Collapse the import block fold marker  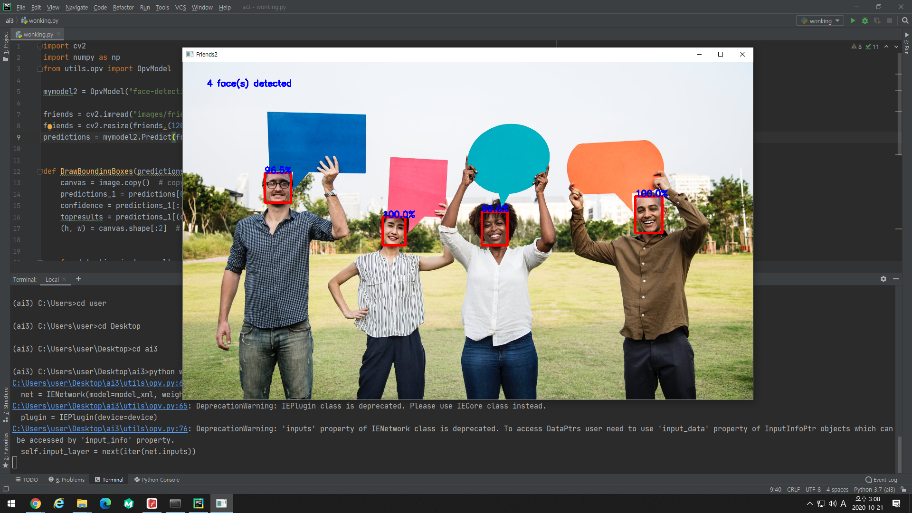point(40,46)
